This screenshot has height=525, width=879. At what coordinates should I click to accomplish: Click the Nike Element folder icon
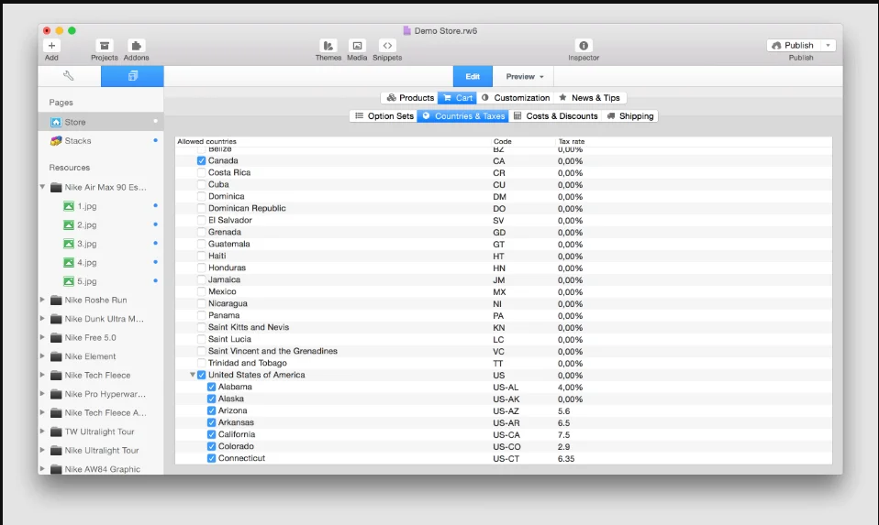(x=56, y=356)
